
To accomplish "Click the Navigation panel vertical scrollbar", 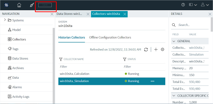I will point(54,66).
